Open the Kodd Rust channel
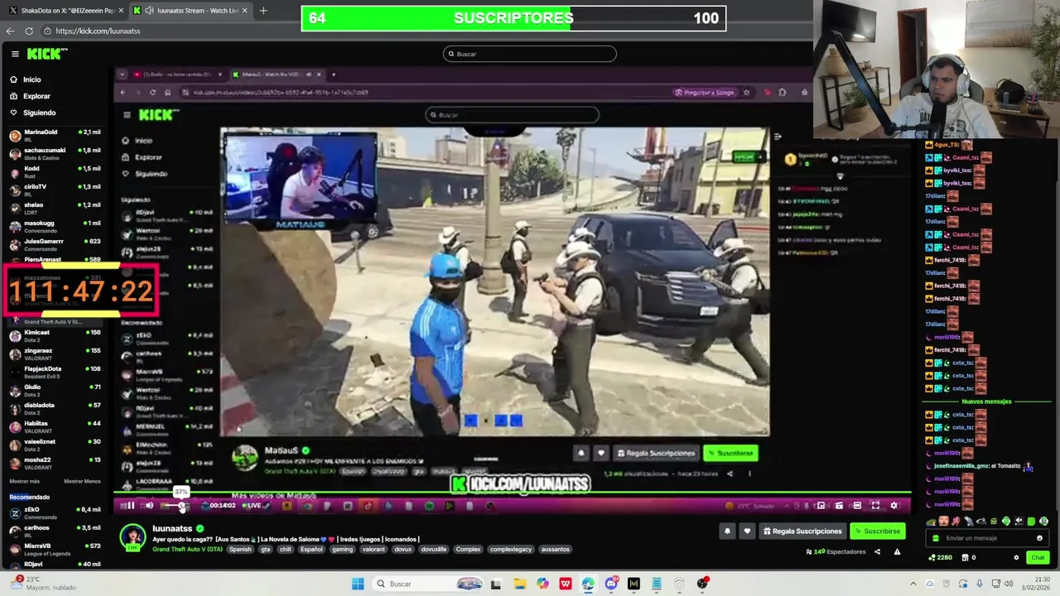This screenshot has width=1060, height=596. tap(55, 171)
